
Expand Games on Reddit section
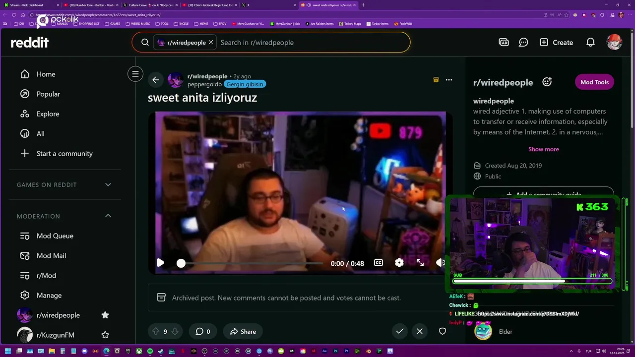pyautogui.click(x=65, y=185)
